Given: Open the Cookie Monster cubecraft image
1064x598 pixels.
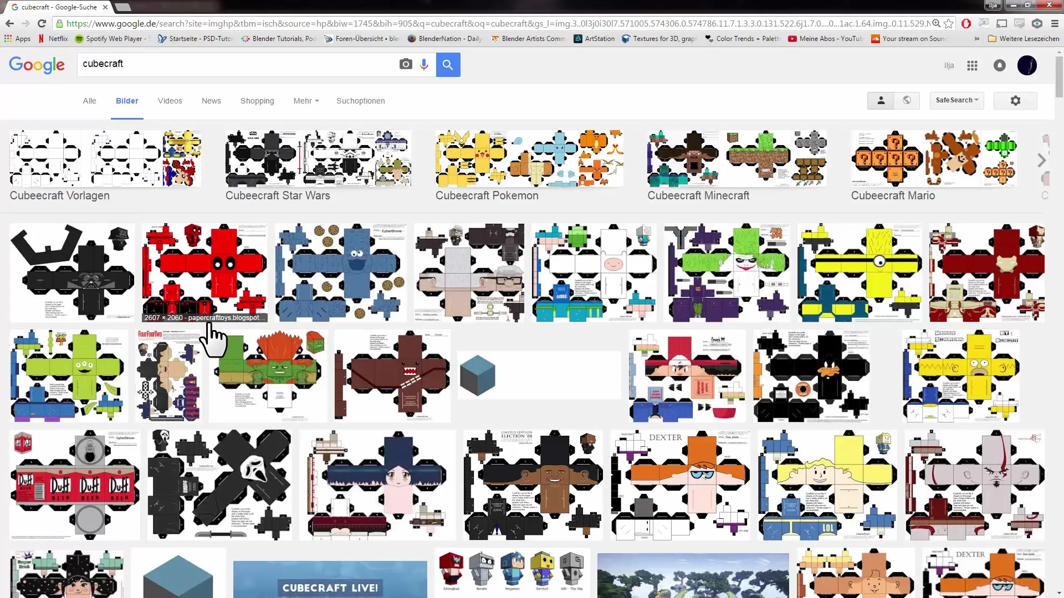Looking at the screenshot, I should [x=340, y=272].
